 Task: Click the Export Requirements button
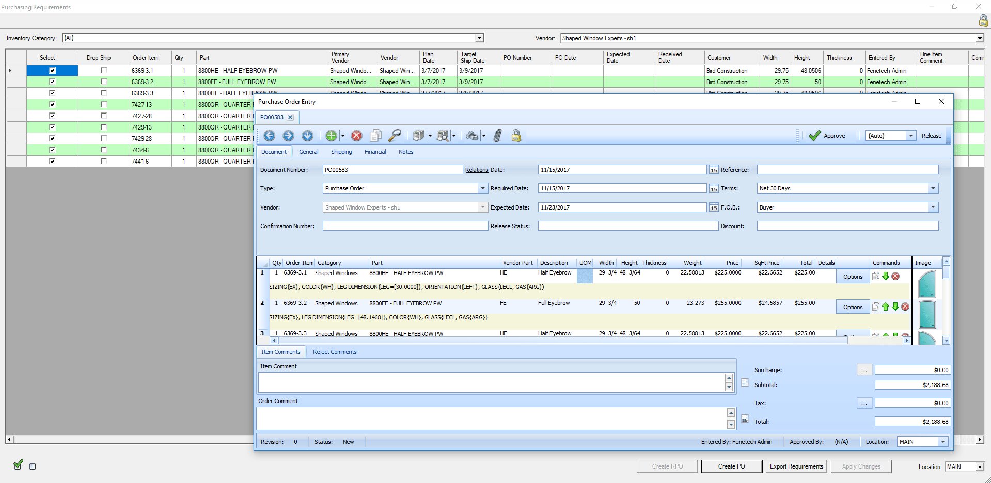tap(796, 466)
